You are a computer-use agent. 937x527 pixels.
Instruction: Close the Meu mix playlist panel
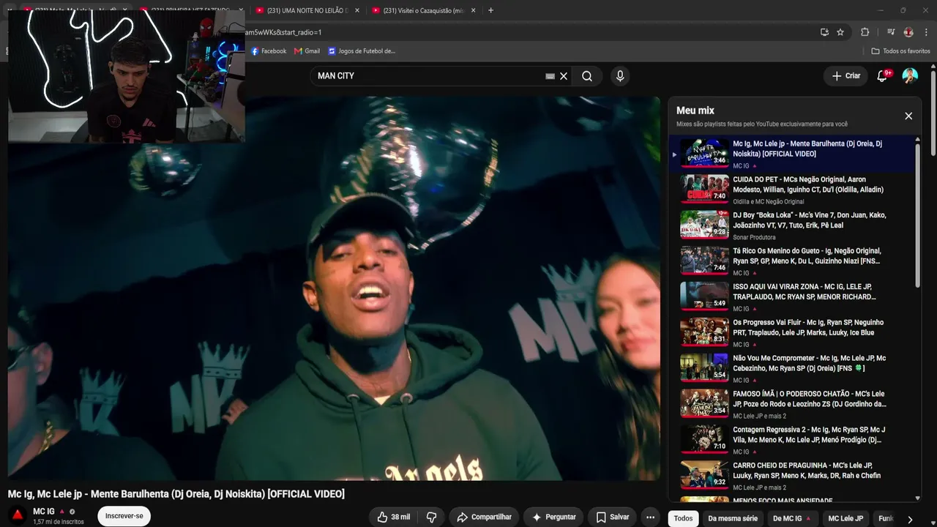(908, 116)
